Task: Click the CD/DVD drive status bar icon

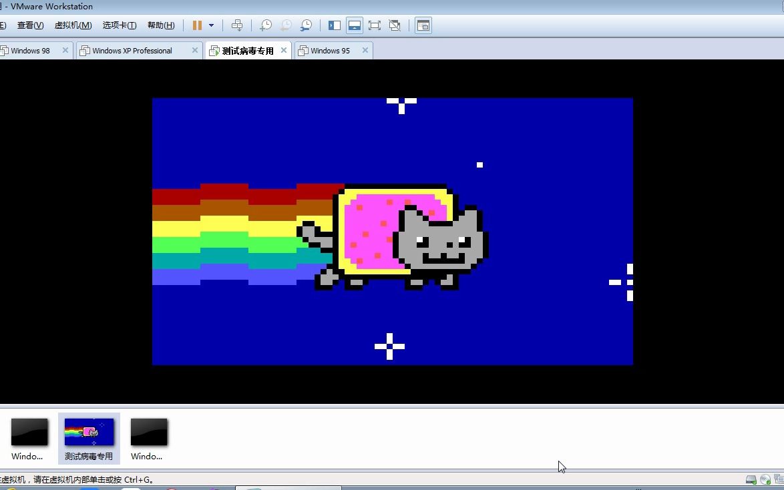Action: pos(765,480)
